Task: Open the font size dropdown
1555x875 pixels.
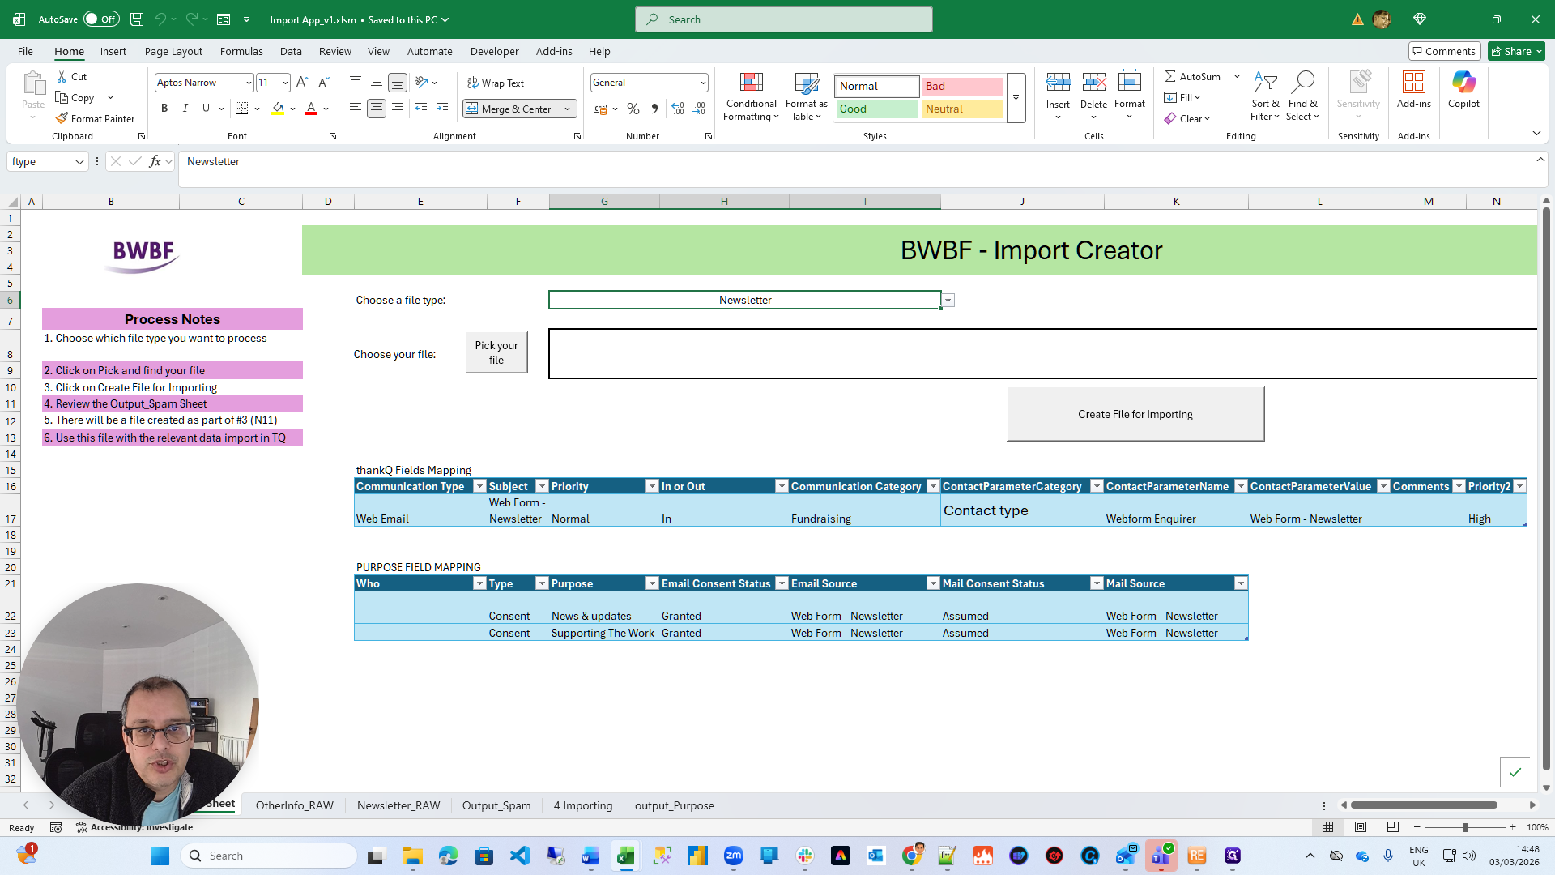Action: [285, 83]
